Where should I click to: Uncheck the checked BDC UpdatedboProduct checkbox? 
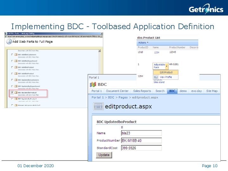(12, 92)
